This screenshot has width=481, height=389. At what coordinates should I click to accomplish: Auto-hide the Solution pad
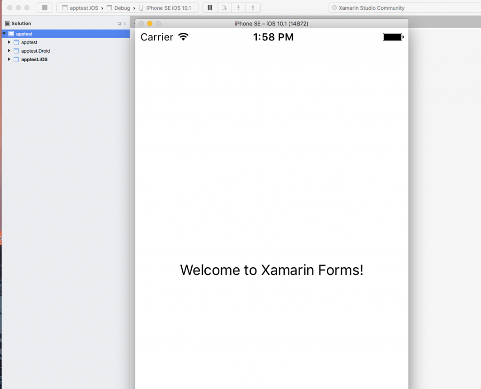[119, 23]
